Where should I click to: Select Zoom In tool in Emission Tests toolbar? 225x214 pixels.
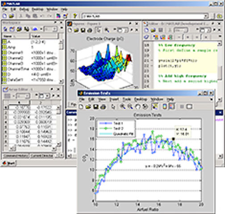[x=123, y=107]
